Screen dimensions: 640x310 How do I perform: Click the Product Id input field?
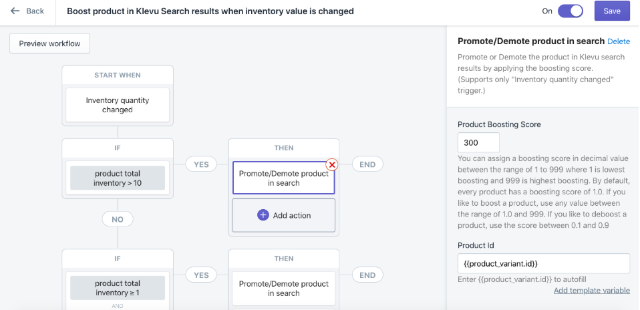pyautogui.click(x=544, y=263)
